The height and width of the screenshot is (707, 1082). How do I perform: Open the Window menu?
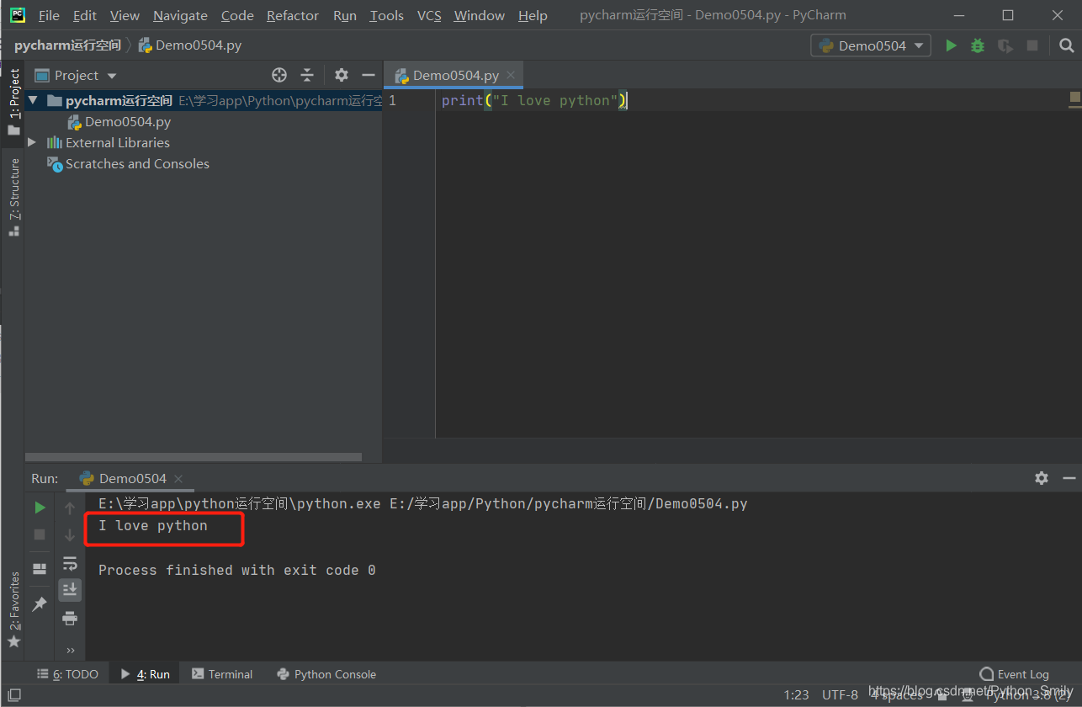pyautogui.click(x=480, y=16)
